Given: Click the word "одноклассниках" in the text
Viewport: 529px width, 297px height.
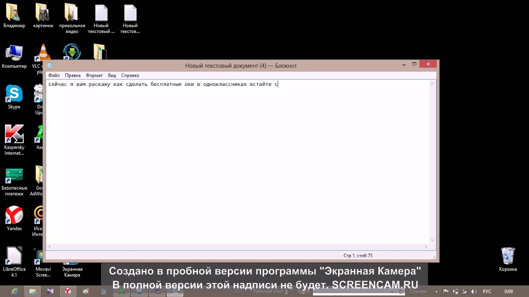Looking at the screenshot, I should [225, 84].
